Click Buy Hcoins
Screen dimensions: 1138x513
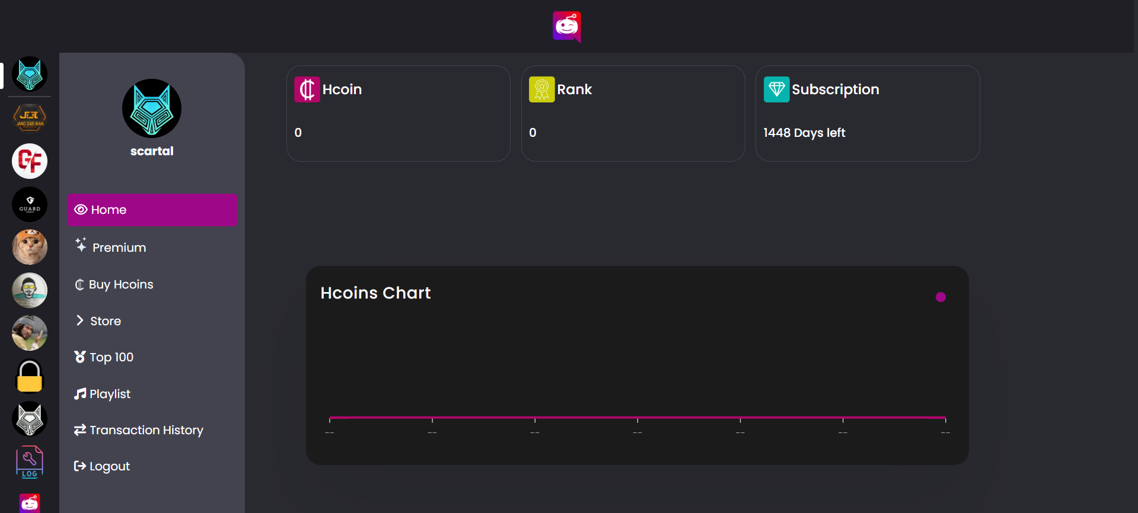(x=120, y=284)
